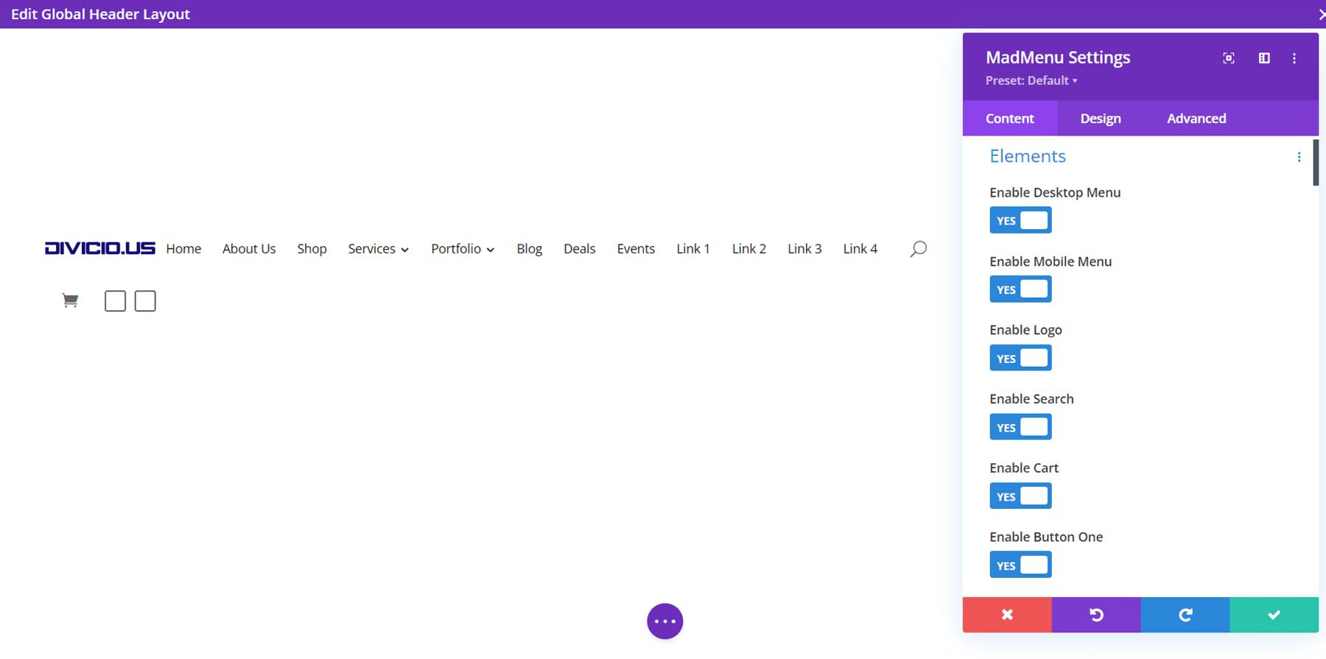The image size is (1326, 659).
Task: Click the Link 2 menu item
Action: pyautogui.click(x=748, y=249)
